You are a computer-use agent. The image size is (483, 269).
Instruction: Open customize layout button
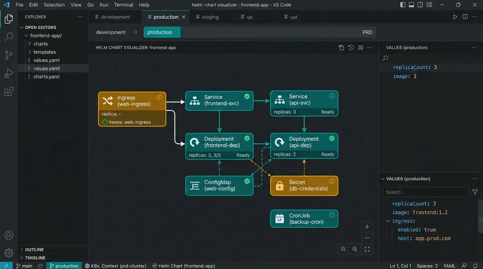[429, 5]
